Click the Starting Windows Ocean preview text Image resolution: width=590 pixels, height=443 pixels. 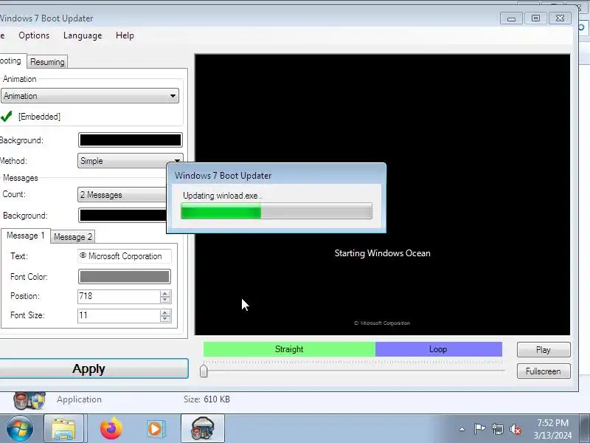pyautogui.click(x=382, y=253)
